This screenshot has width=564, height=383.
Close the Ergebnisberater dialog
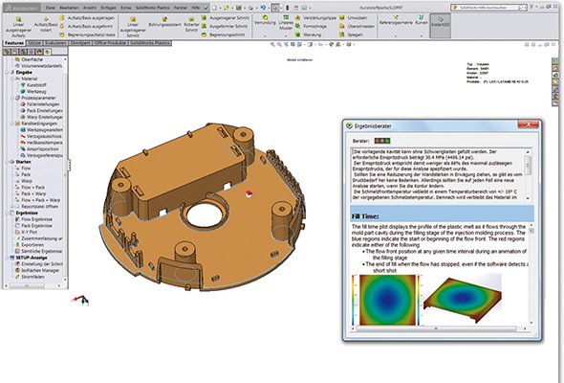(x=529, y=124)
